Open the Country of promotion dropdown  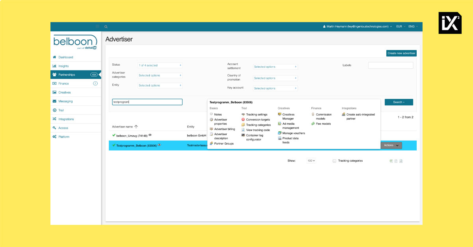point(275,78)
